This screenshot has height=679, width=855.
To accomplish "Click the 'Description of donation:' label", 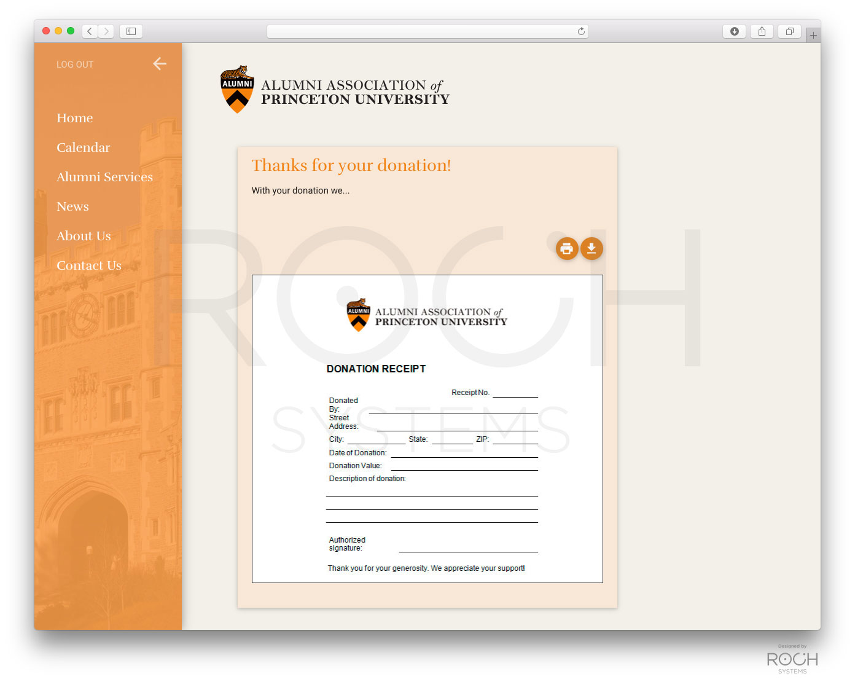I will click(367, 479).
